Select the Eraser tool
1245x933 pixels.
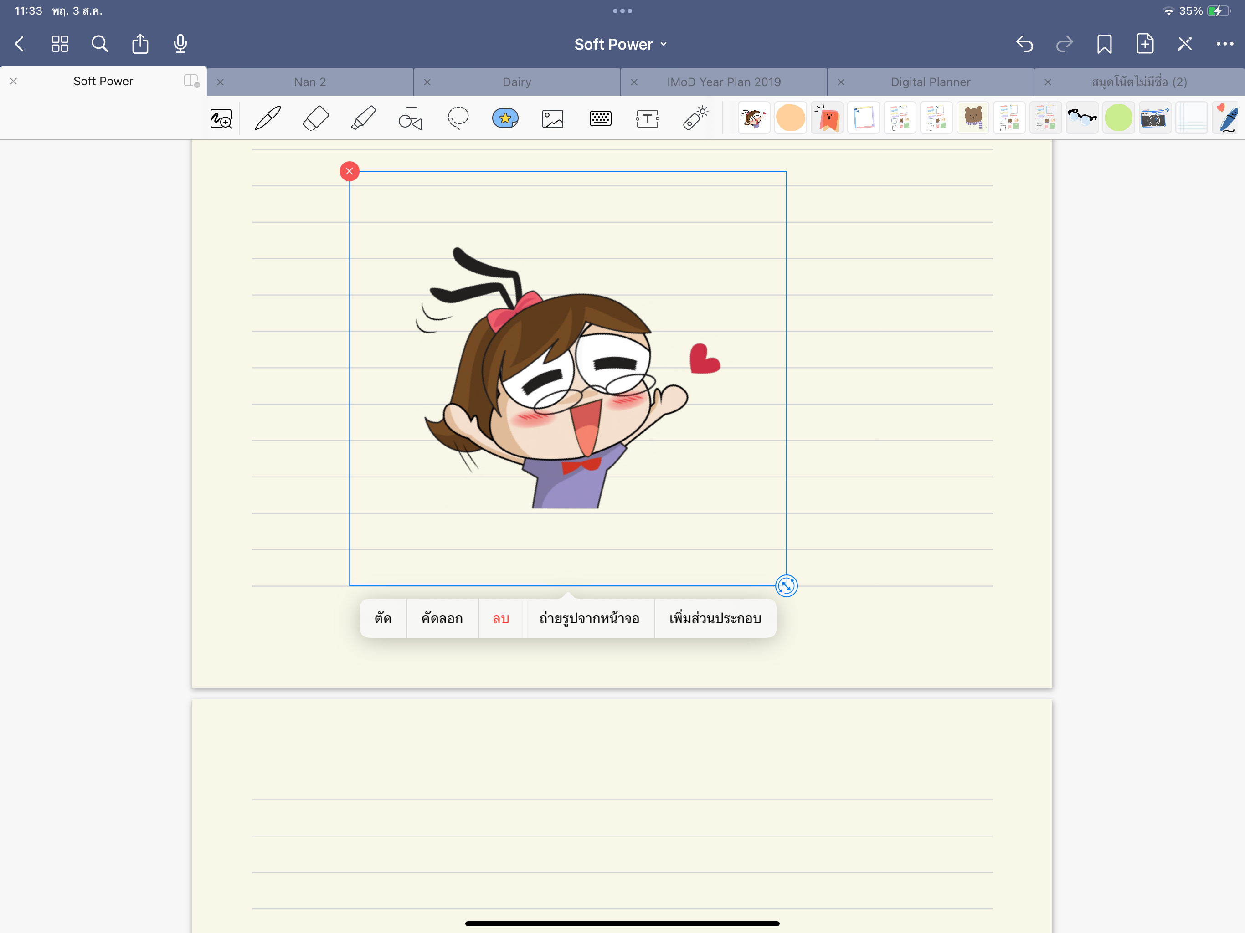point(316,118)
